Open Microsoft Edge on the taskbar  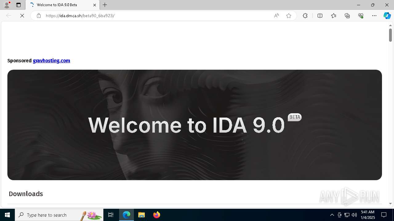coord(127,215)
